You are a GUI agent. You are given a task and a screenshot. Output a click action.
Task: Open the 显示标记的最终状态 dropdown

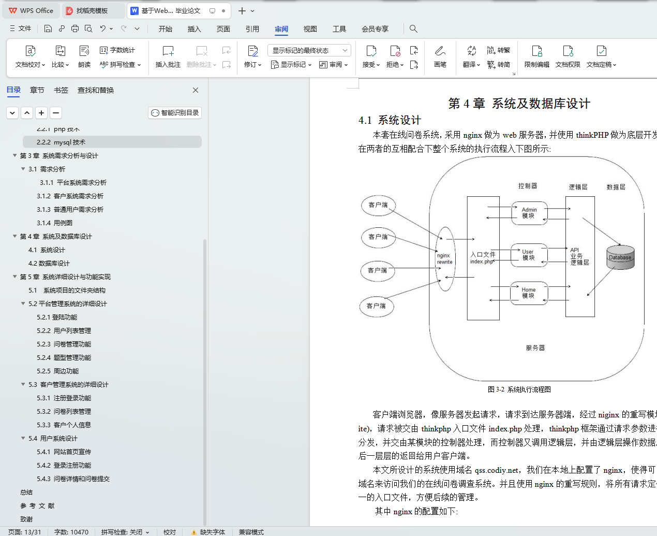[309, 50]
